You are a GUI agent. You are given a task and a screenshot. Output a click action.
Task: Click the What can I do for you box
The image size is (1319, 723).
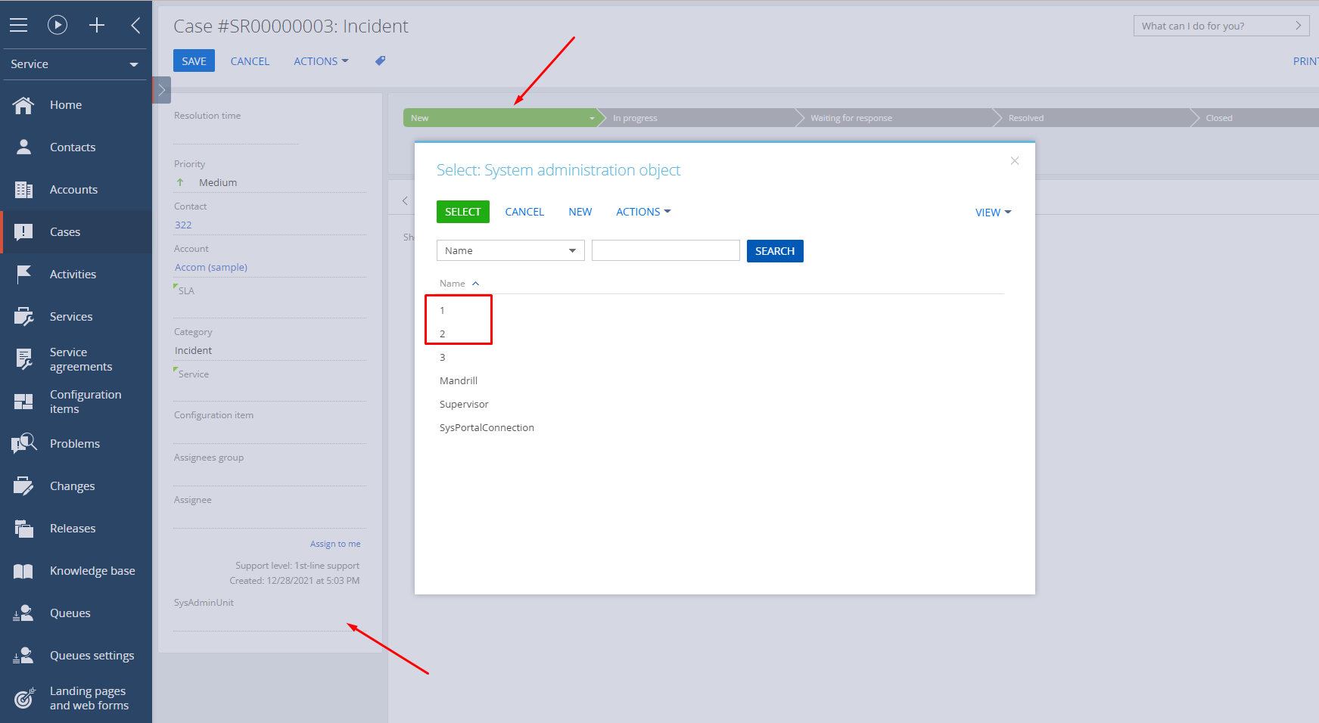1221,26
